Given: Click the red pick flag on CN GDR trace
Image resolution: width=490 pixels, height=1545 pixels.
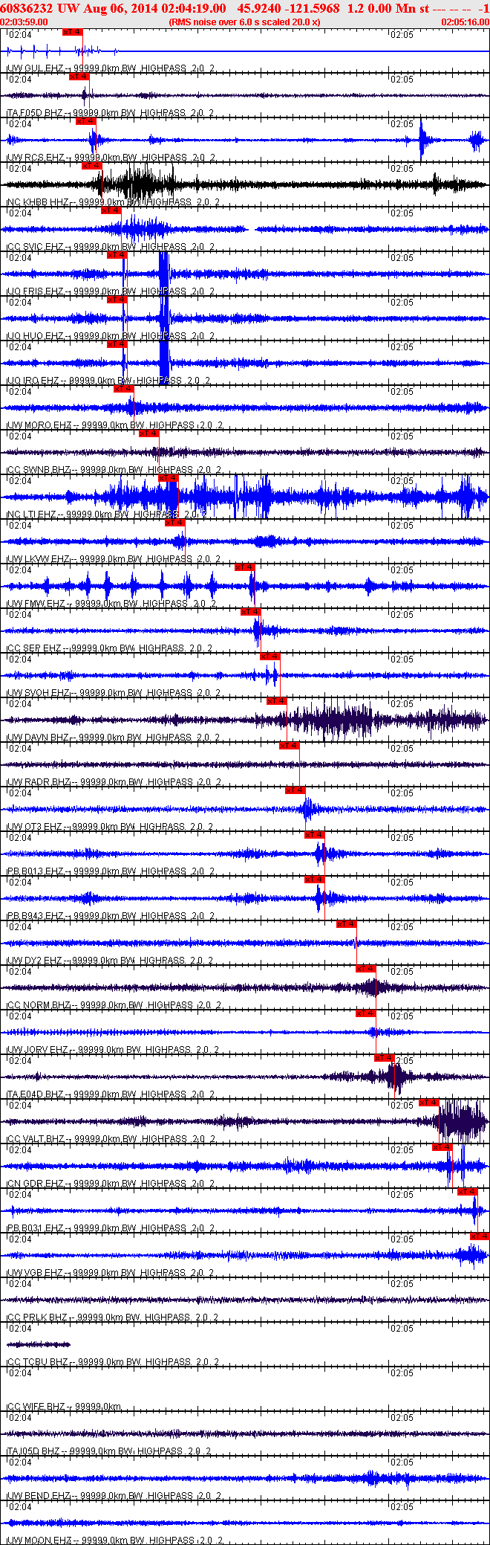Looking at the screenshot, I should click(x=442, y=1147).
